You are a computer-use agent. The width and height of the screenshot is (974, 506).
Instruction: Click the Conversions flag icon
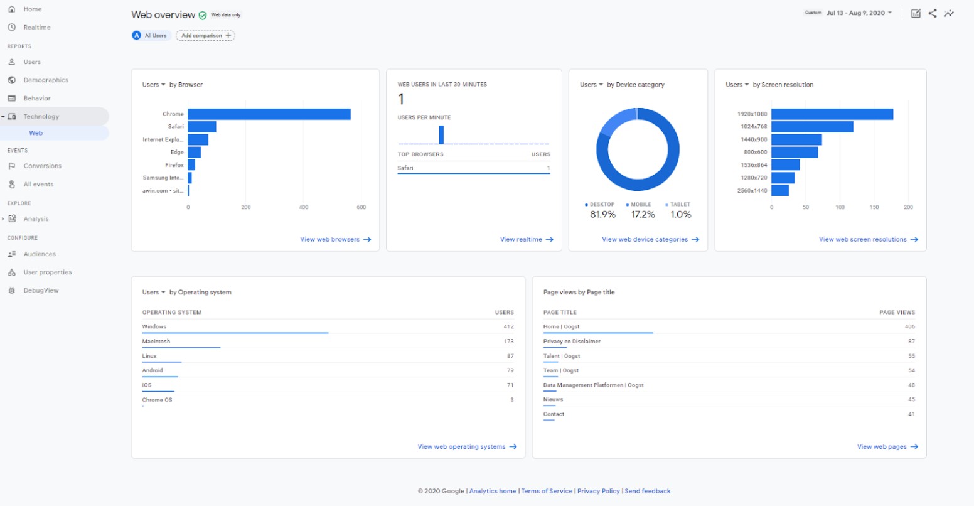point(11,166)
